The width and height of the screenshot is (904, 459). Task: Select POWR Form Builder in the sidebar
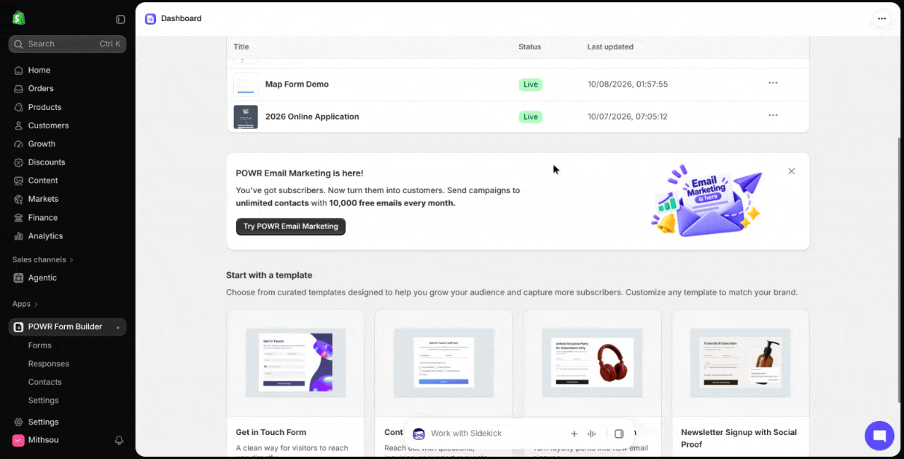point(67,327)
